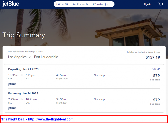Click the 7:25am return departure time
Screen dimensions: 168x123
[x=13, y=99]
